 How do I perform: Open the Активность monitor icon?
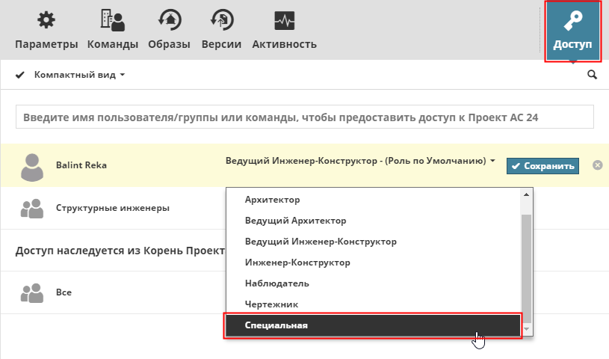[284, 21]
